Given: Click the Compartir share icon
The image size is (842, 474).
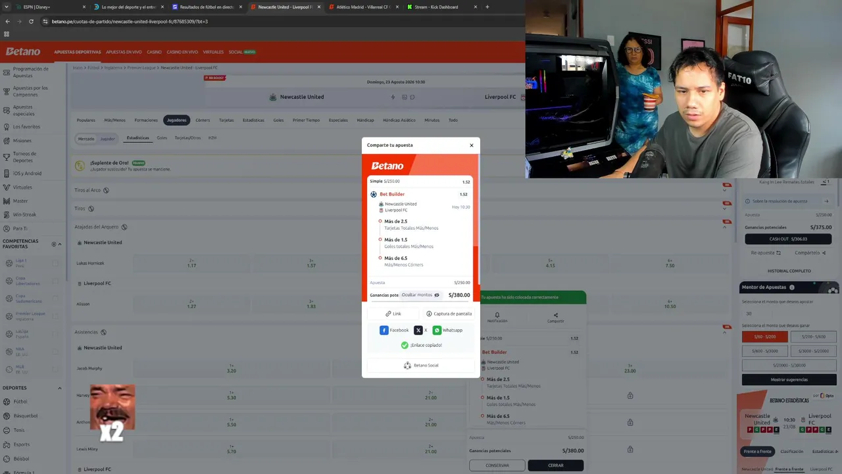Looking at the screenshot, I should (556, 315).
